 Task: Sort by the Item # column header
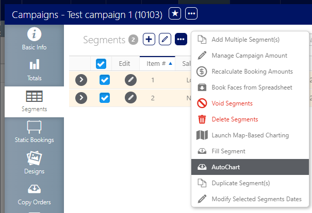pos(157,64)
